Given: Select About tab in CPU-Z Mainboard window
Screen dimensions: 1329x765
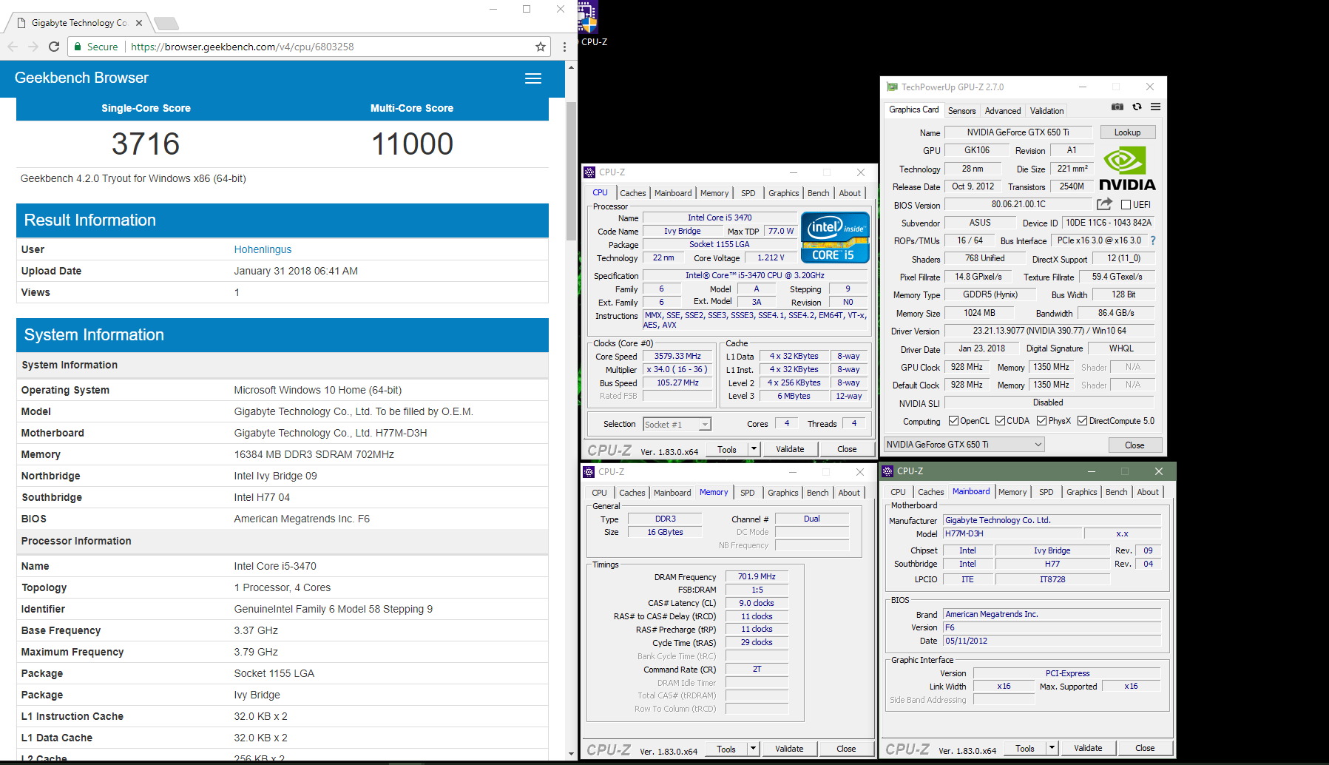Looking at the screenshot, I should (x=1148, y=492).
